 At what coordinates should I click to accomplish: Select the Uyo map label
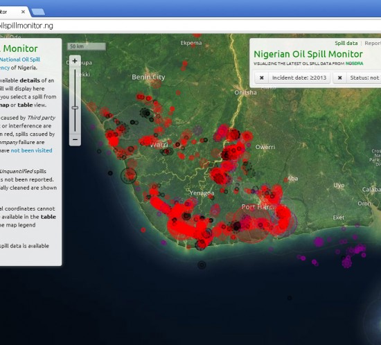(339, 186)
